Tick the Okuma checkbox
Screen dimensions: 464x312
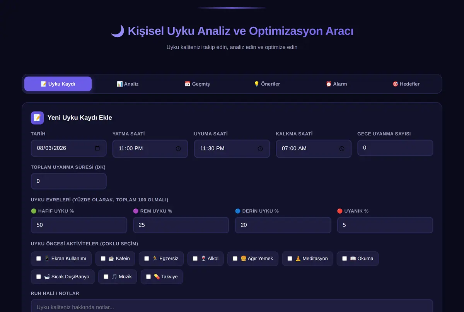[345, 259]
